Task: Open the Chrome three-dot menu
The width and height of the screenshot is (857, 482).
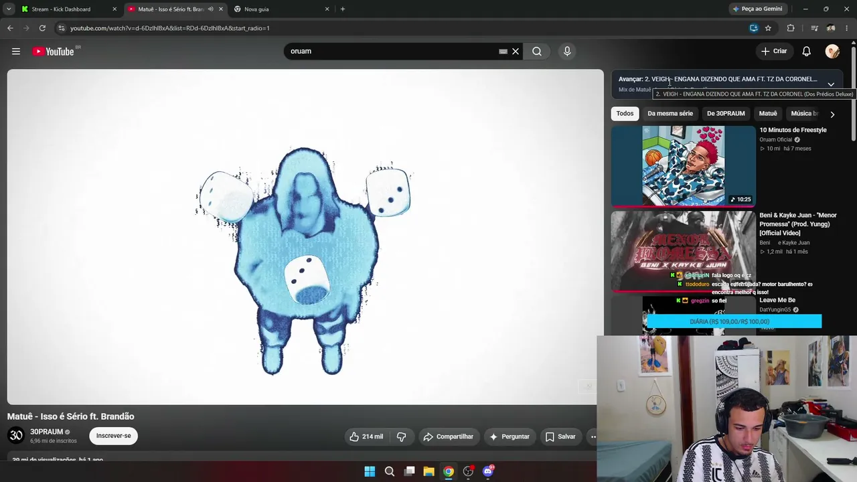Action: (848, 28)
